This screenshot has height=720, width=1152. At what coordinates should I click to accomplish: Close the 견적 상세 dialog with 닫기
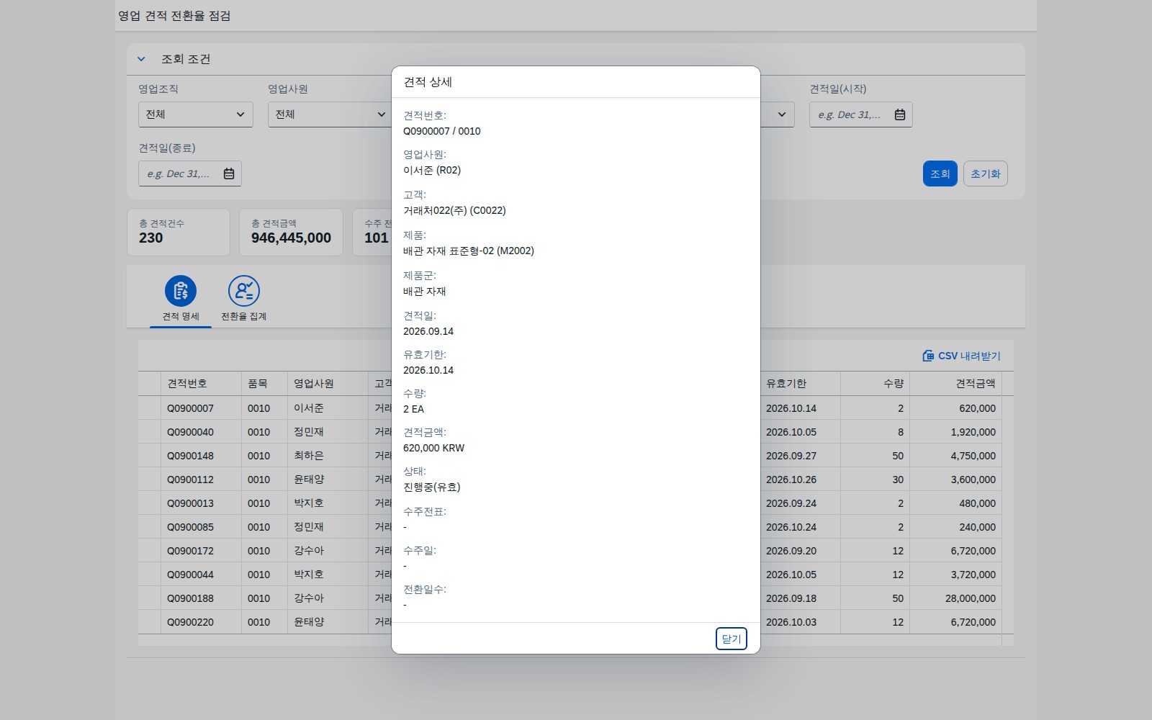[x=731, y=639]
